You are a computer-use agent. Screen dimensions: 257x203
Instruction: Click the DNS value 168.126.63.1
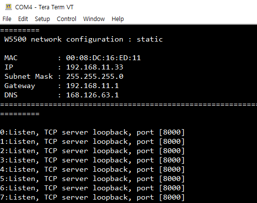coord(93,95)
